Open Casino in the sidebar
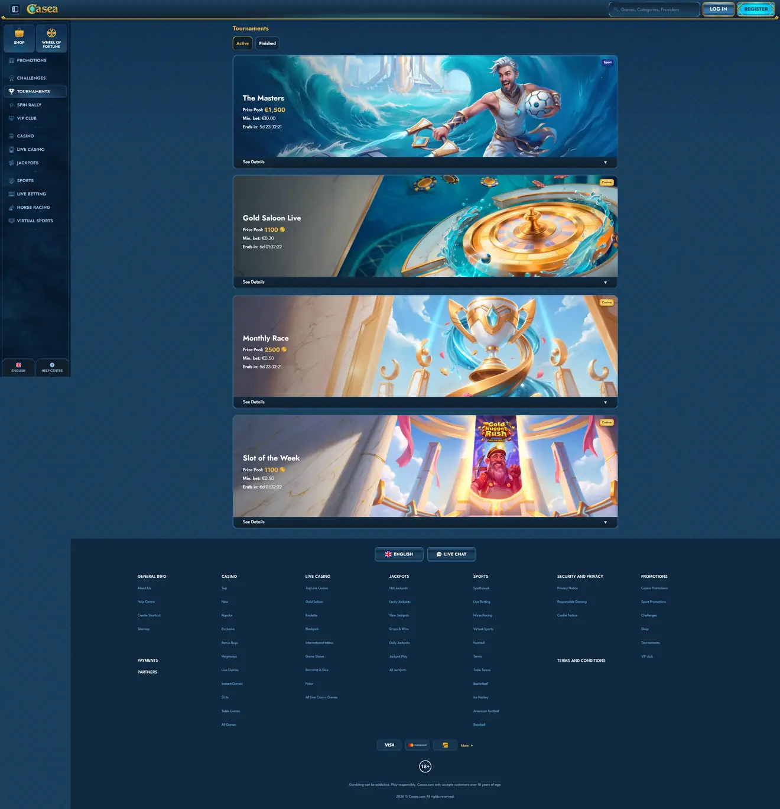The image size is (780, 809). [x=35, y=136]
